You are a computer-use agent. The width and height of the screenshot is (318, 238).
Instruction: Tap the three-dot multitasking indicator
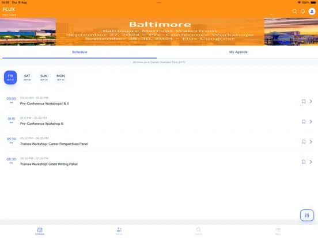pos(159,3)
